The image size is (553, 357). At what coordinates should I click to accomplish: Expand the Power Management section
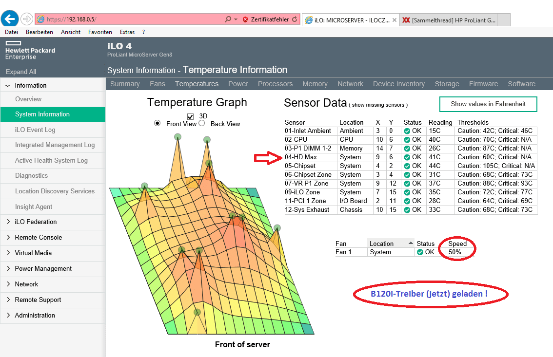click(x=8, y=269)
